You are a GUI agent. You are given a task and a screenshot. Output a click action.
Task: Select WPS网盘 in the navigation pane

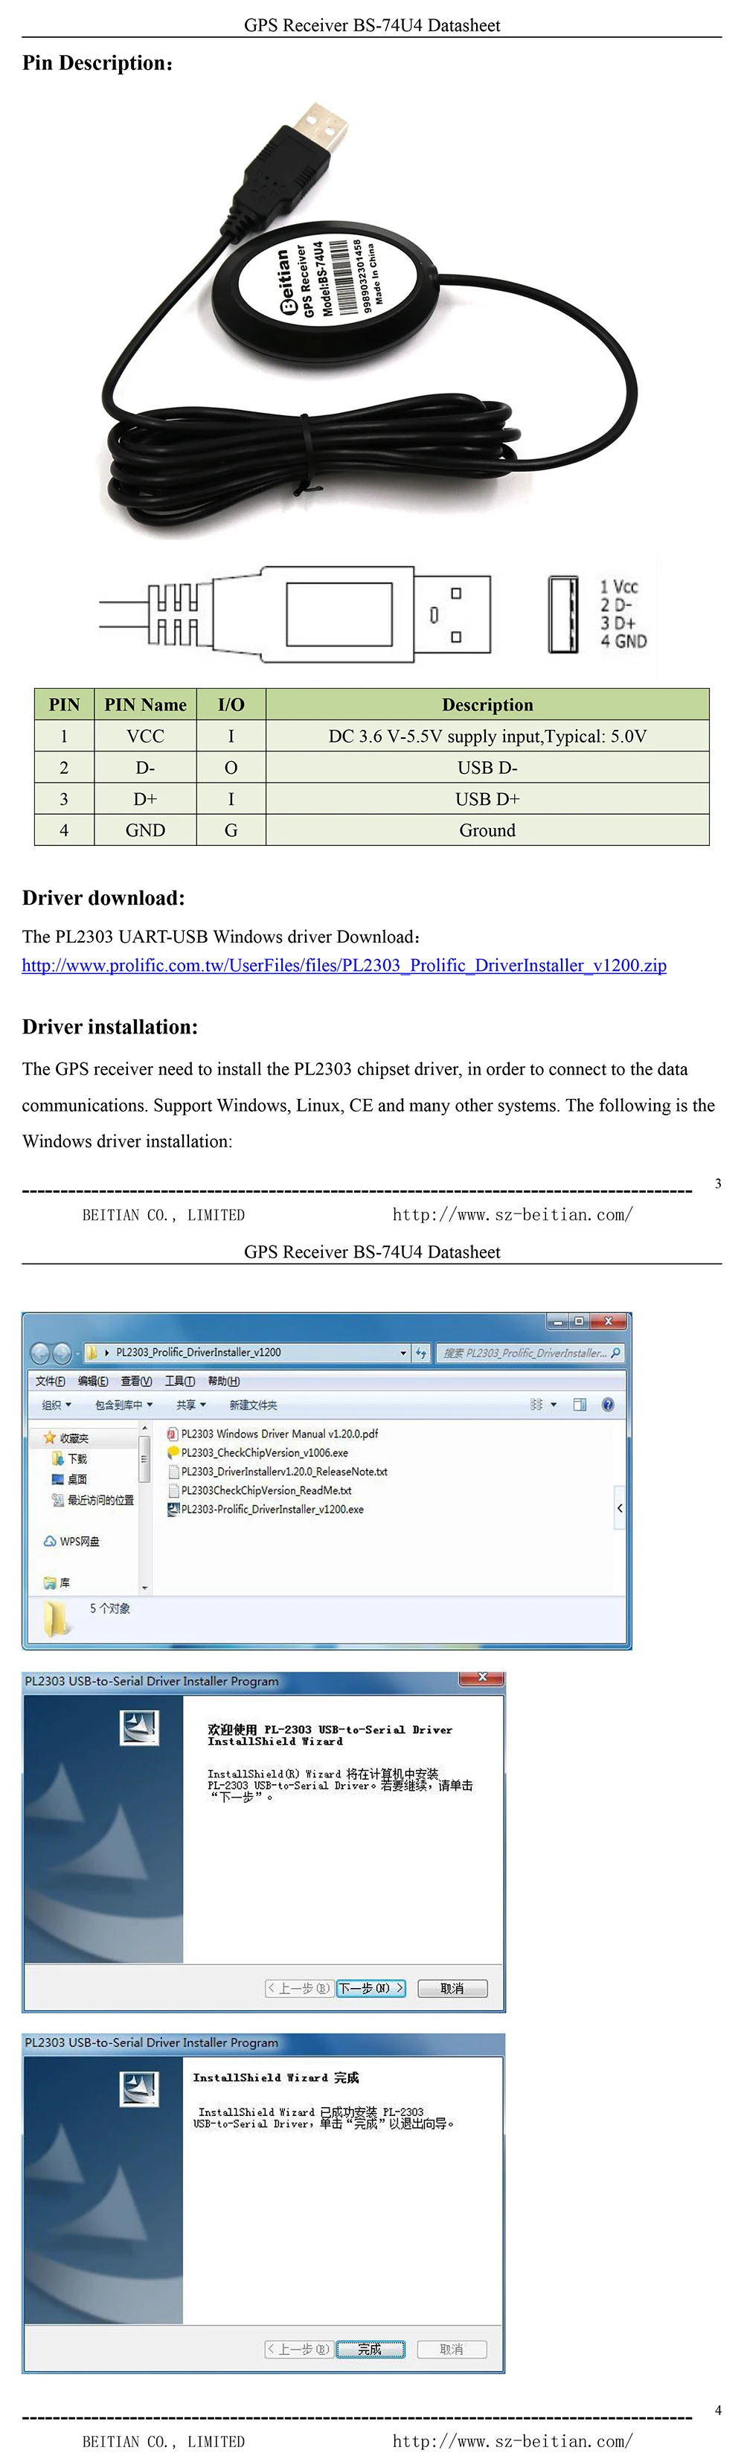pyautogui.click(x=71, y=1542)
